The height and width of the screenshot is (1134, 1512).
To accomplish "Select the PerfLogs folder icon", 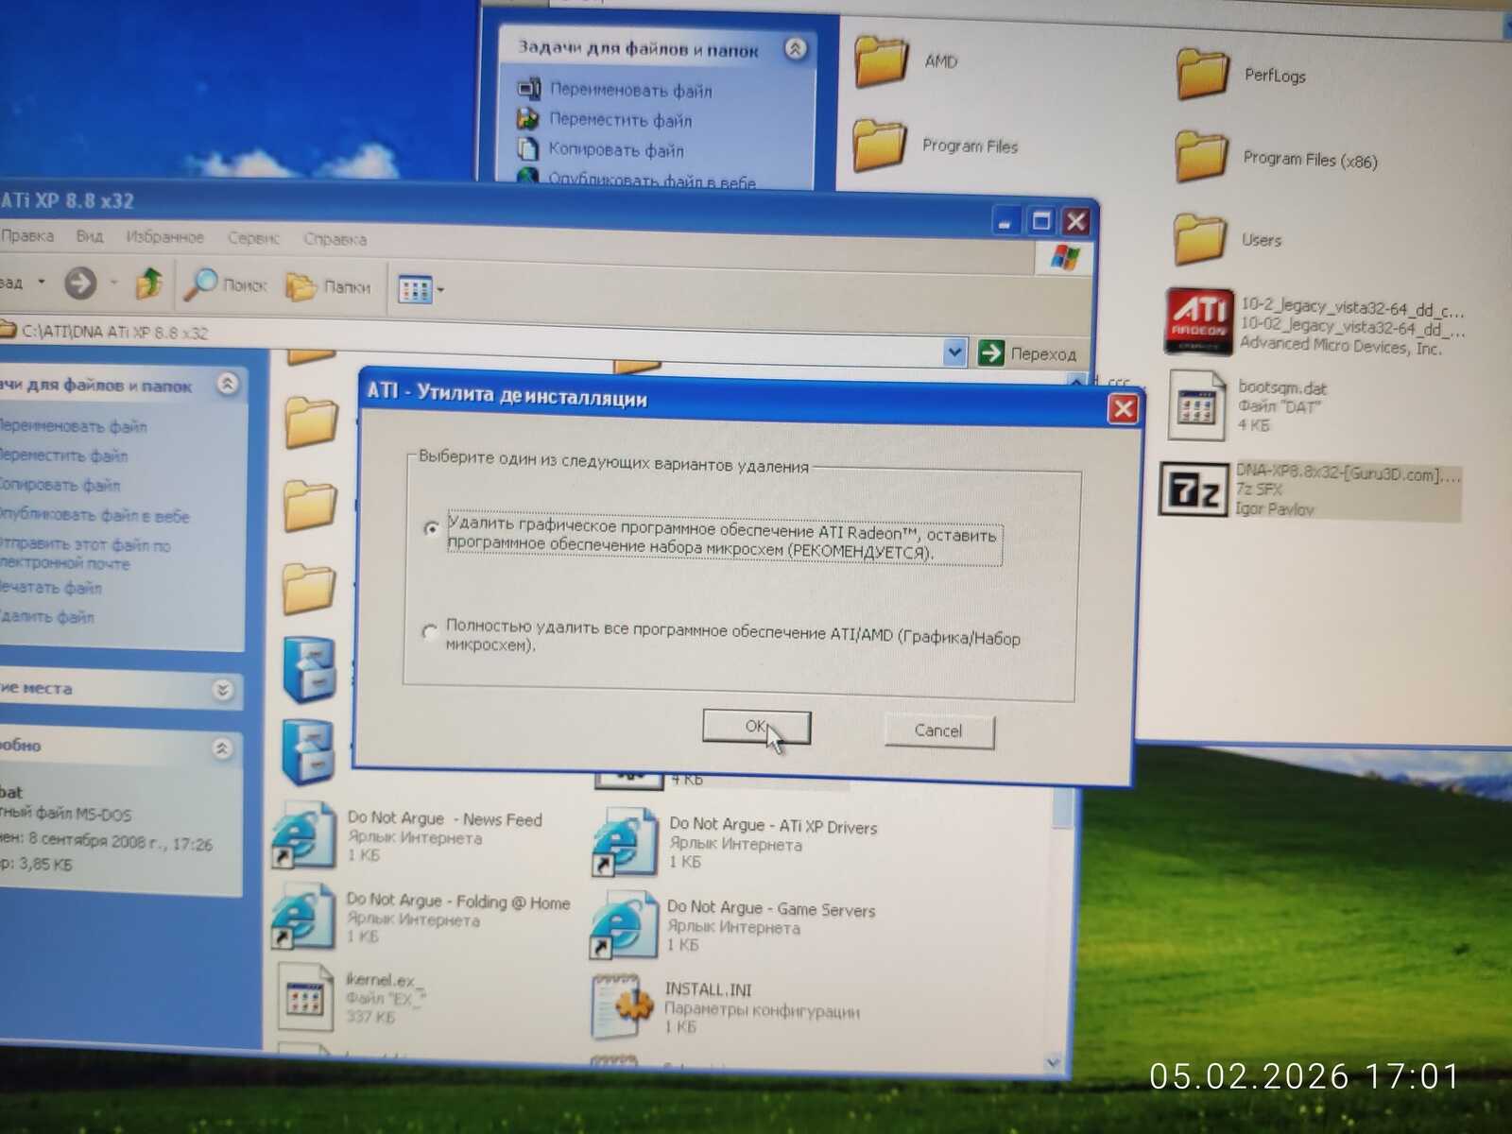I will [1202, 73].
